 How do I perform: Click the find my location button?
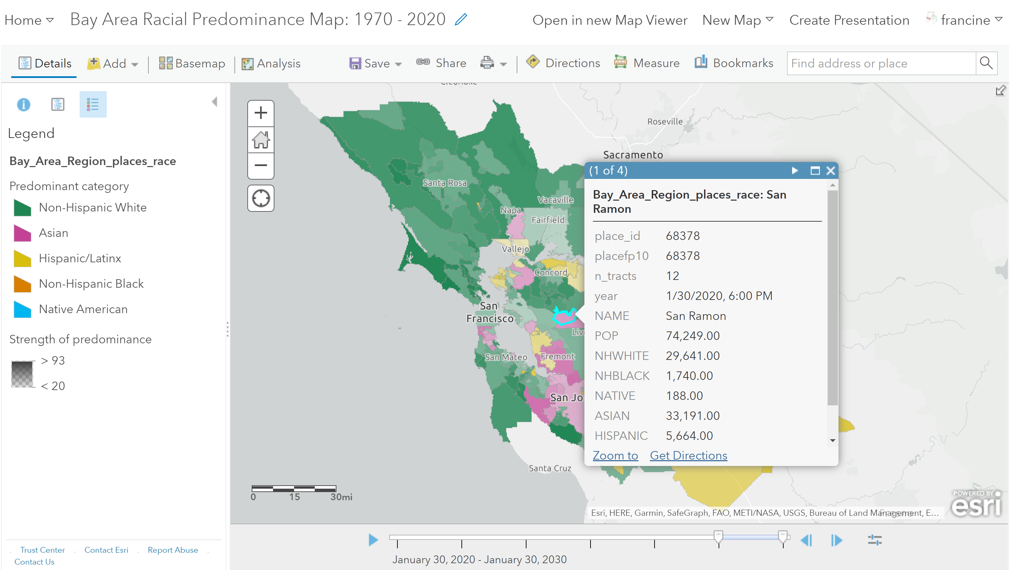pos(260,198)
